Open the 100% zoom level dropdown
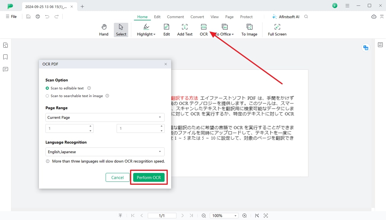 (x=224, y=216)
